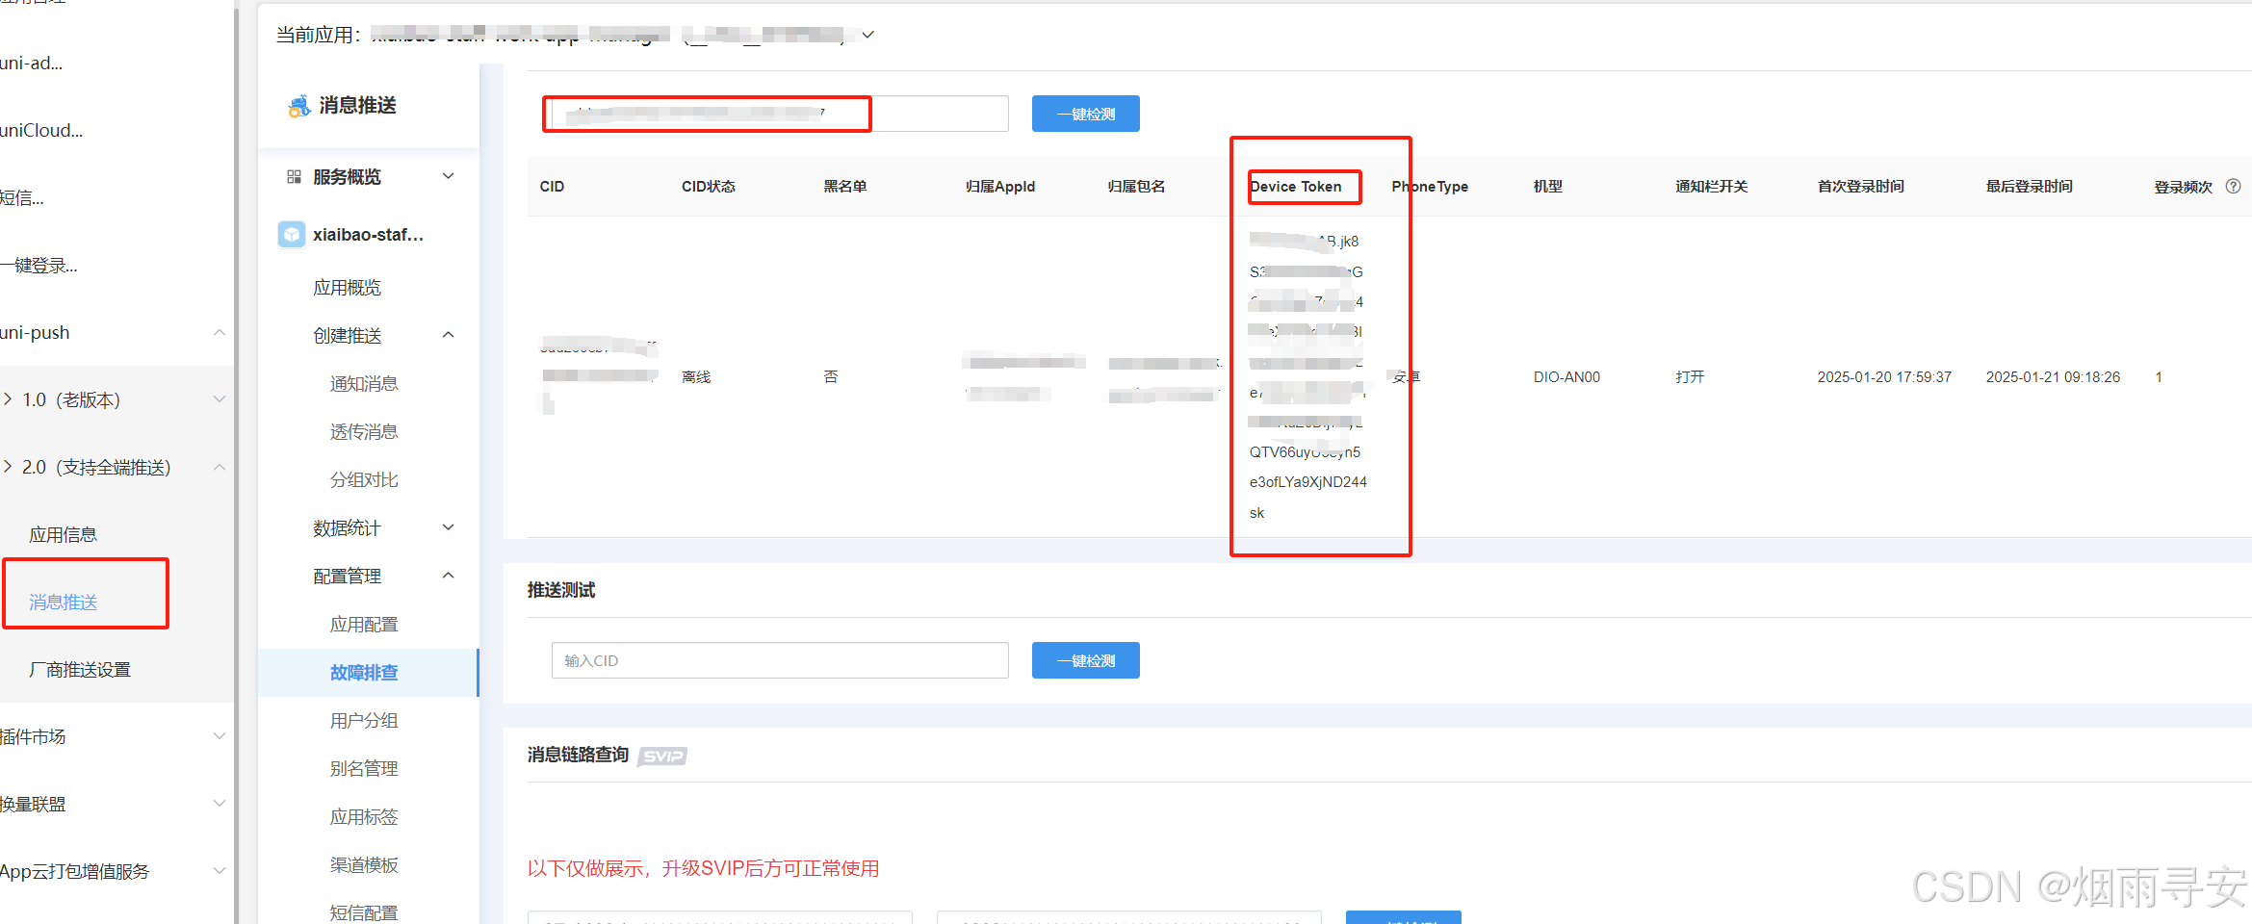Image resolution: width=2252 pixels, height=924 pixels.
Task: Open 厂商推送设置 in the left sidebar
Action: 79,669
